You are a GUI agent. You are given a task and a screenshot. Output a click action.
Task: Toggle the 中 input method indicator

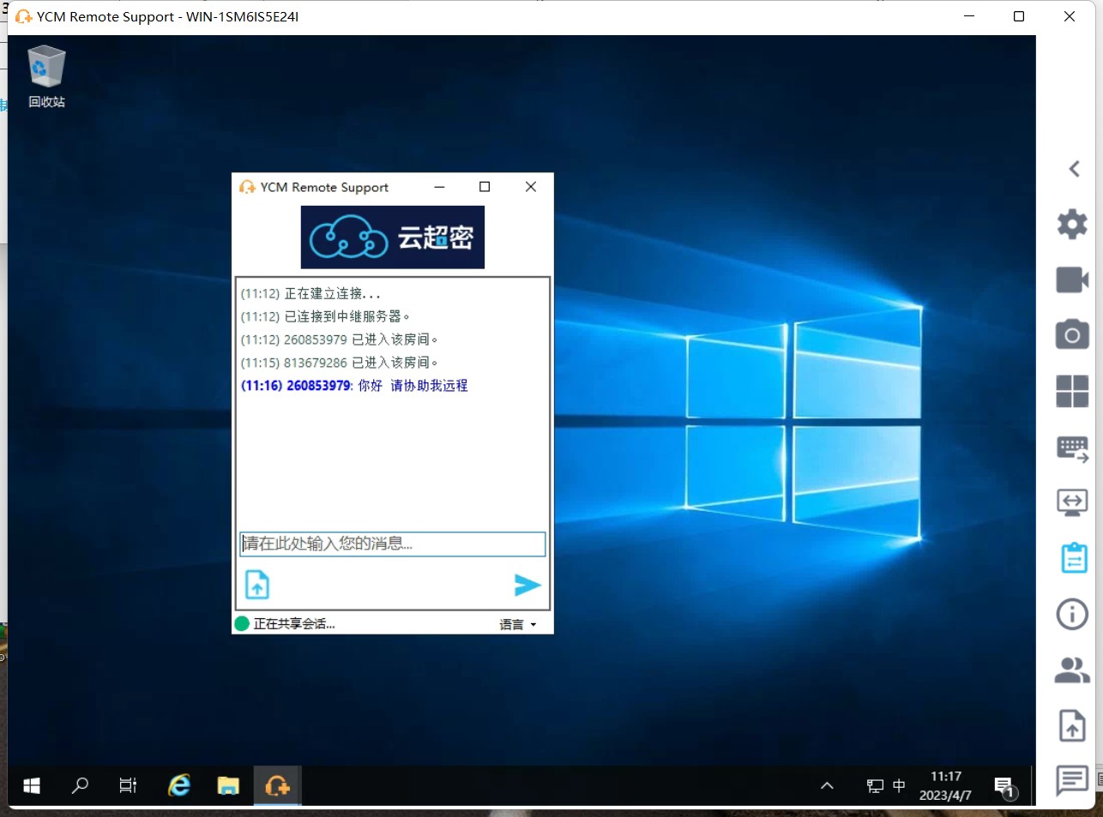point(899,786)
